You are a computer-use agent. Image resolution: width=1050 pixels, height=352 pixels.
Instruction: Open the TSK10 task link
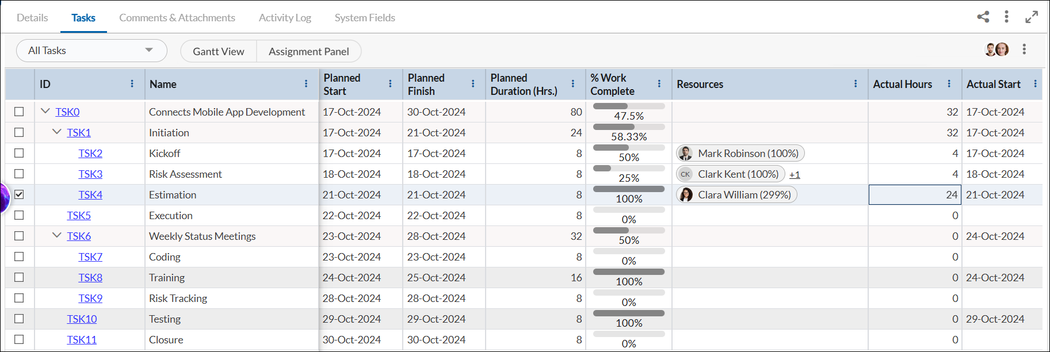click(82, 319)
